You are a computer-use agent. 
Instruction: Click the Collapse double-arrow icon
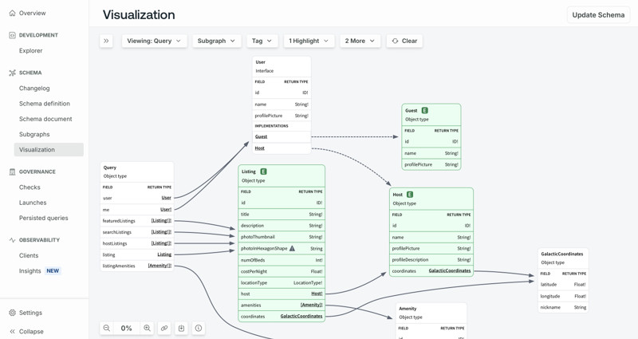click(x=12, y=332)
